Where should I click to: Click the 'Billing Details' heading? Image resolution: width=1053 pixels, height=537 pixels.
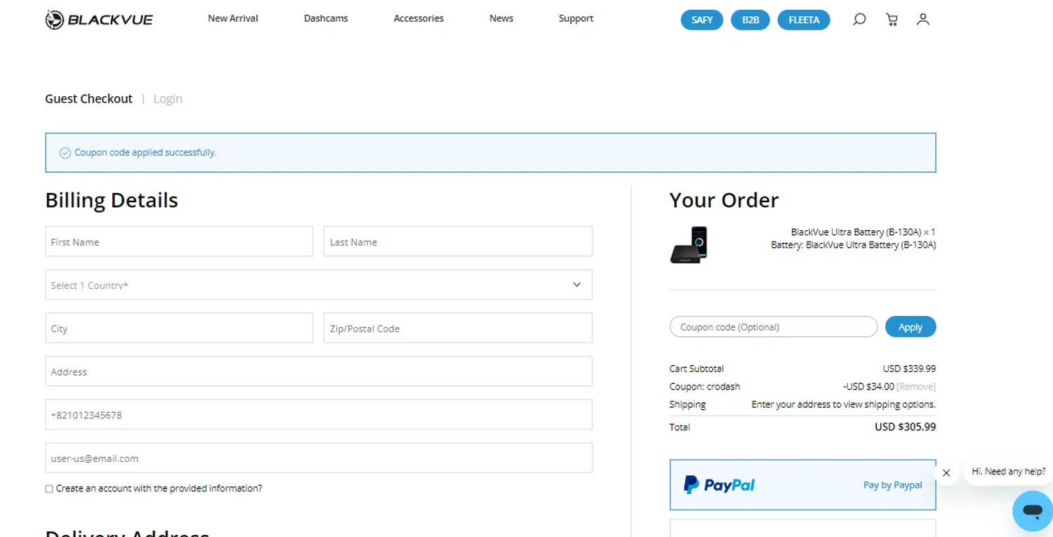(112, 201)
